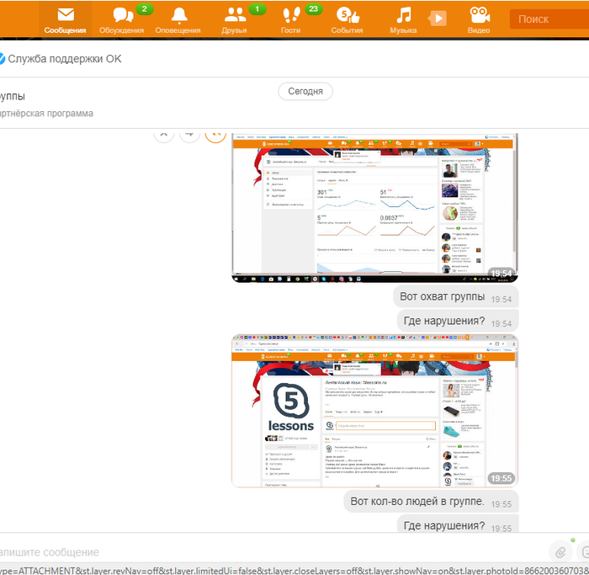
Task: Click the Сегодня date label
Action: tap(305, 91)
